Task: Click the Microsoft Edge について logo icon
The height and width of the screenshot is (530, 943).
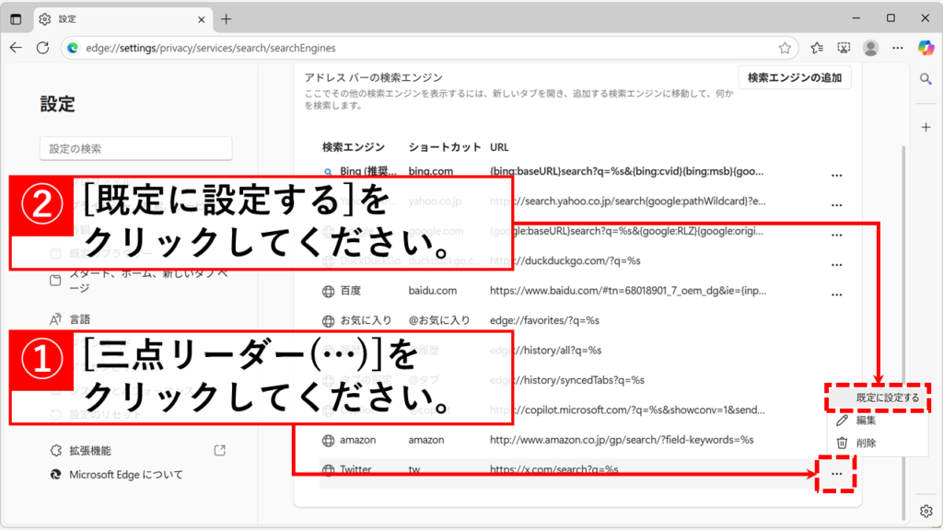Action: (55, 475)
